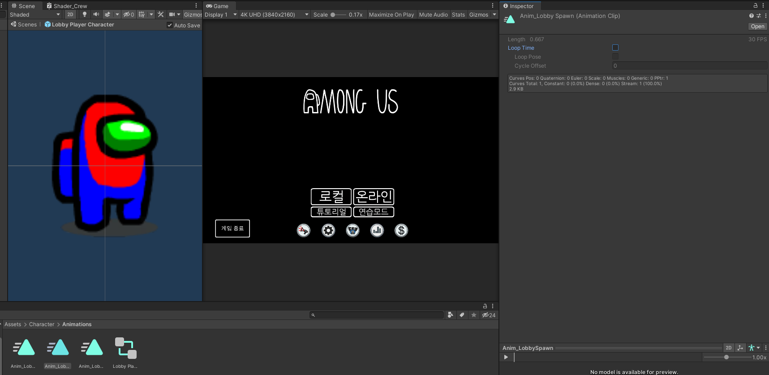This screenshot has width=769, height=375.
Task: Open the Display 1 dropdown
Action: point(221,14)
